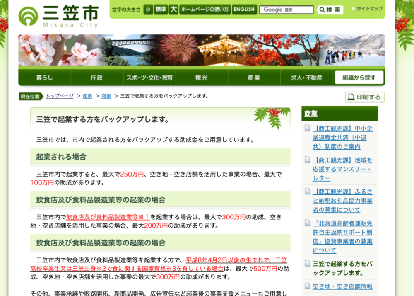Screen dimensions: 414x296
Task: Go to トップページ via breadcrumb
Action: coord(60,96)
